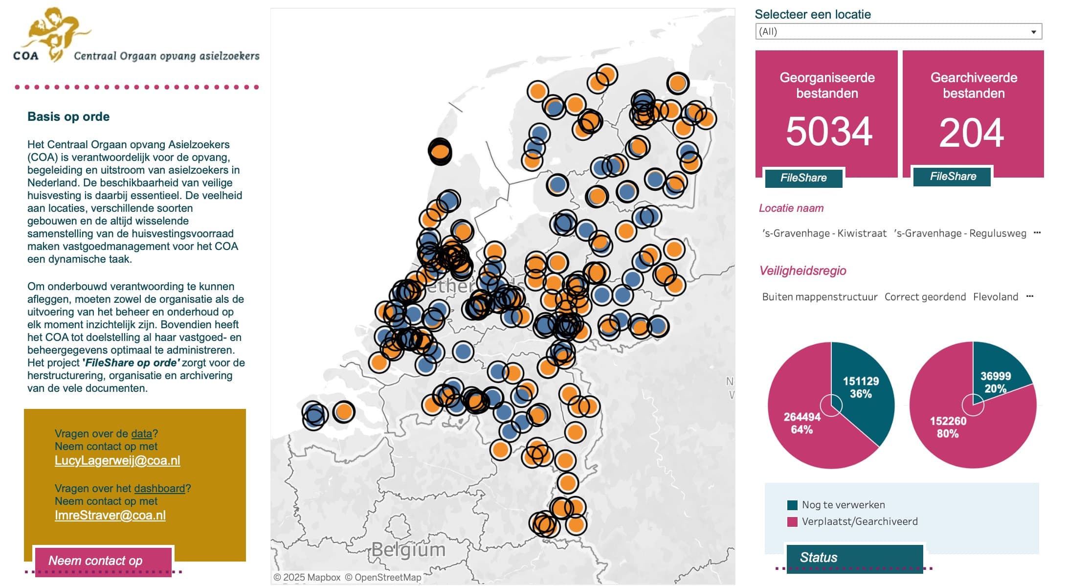Click the Nog te verwerken legend swatch
This screenshot has width=1067, height=586.
click(x=792, y=505)
